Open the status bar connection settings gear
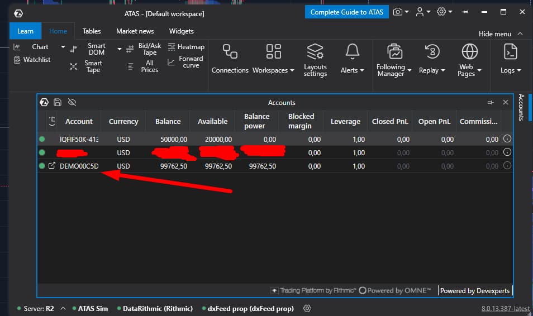This screenshot has height=316, width=533. point(307,308)
